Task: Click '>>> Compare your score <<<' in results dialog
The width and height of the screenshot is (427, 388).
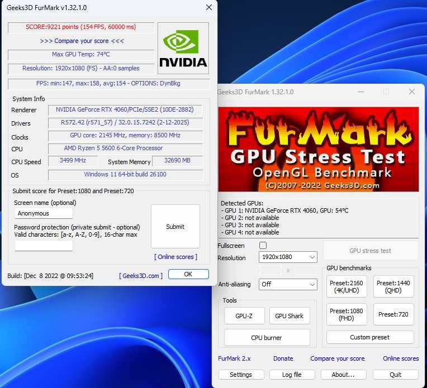Action: point(82,41)
